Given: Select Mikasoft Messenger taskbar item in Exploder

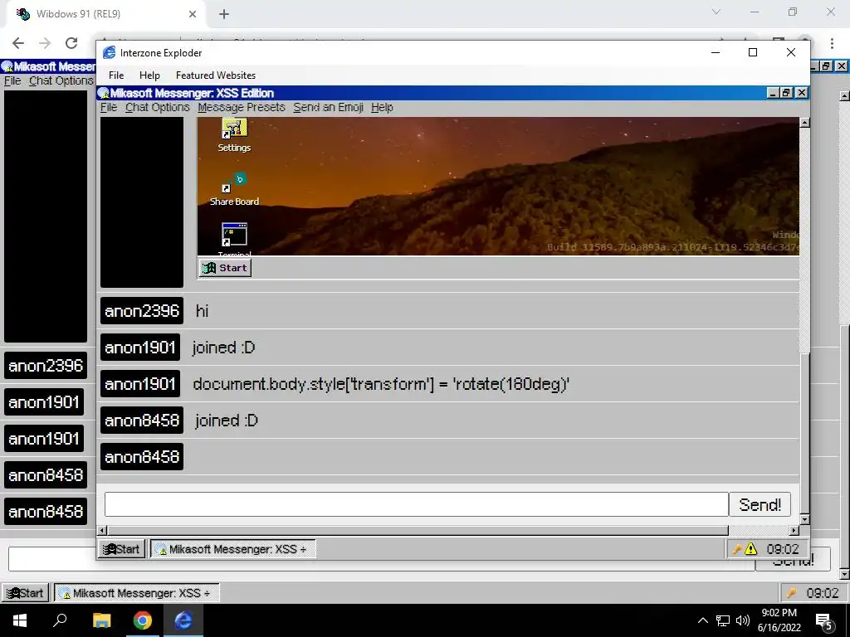Looking at the screenshot, I should 232,549.
